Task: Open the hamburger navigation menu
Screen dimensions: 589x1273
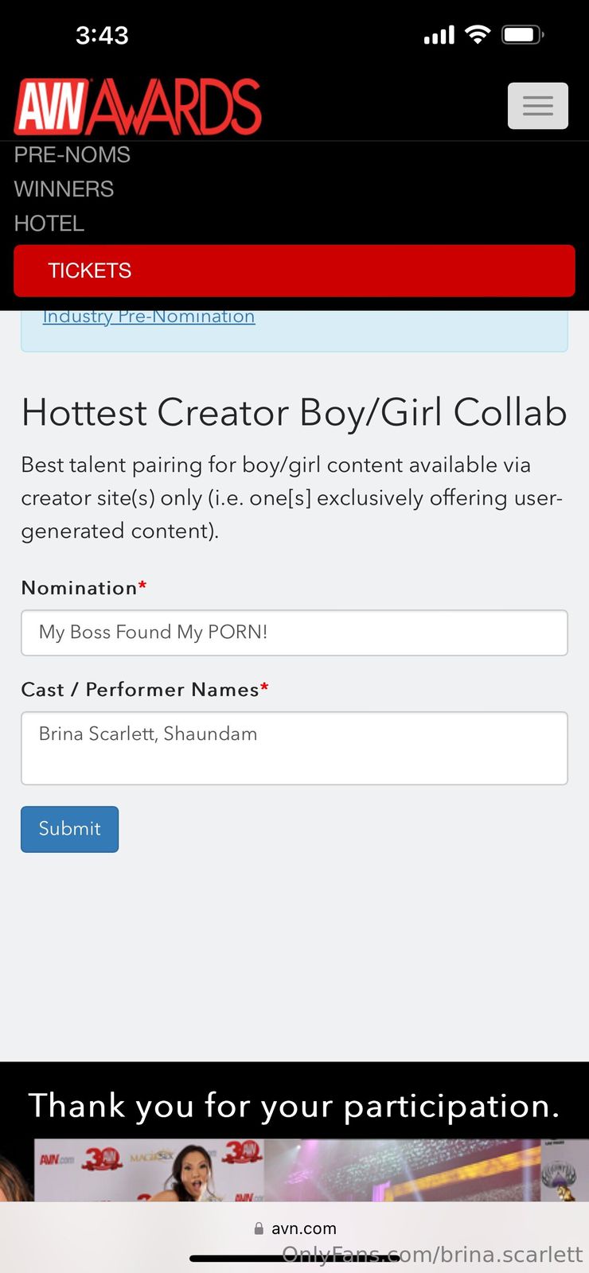Action: pos(537,106)
